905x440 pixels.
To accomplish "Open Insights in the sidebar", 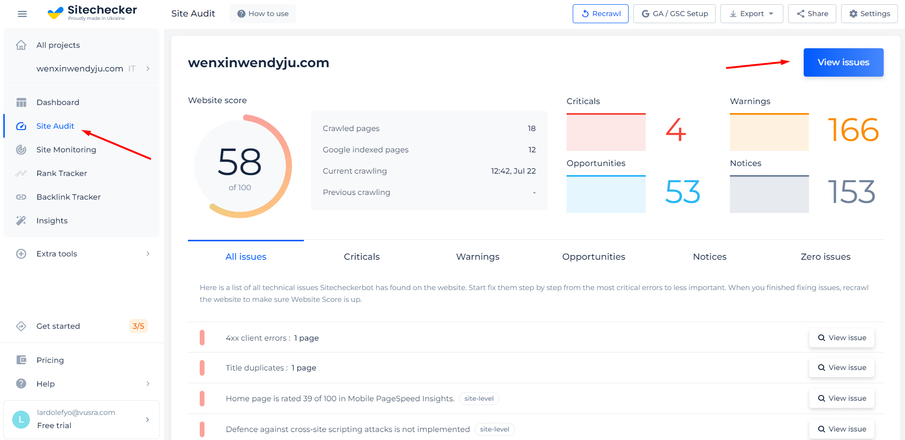I will pyautogui.click(x=52, y=220).
